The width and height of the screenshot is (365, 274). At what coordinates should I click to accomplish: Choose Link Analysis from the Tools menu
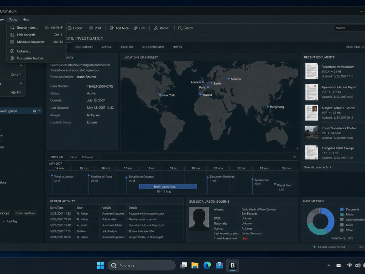coord(36,35)
